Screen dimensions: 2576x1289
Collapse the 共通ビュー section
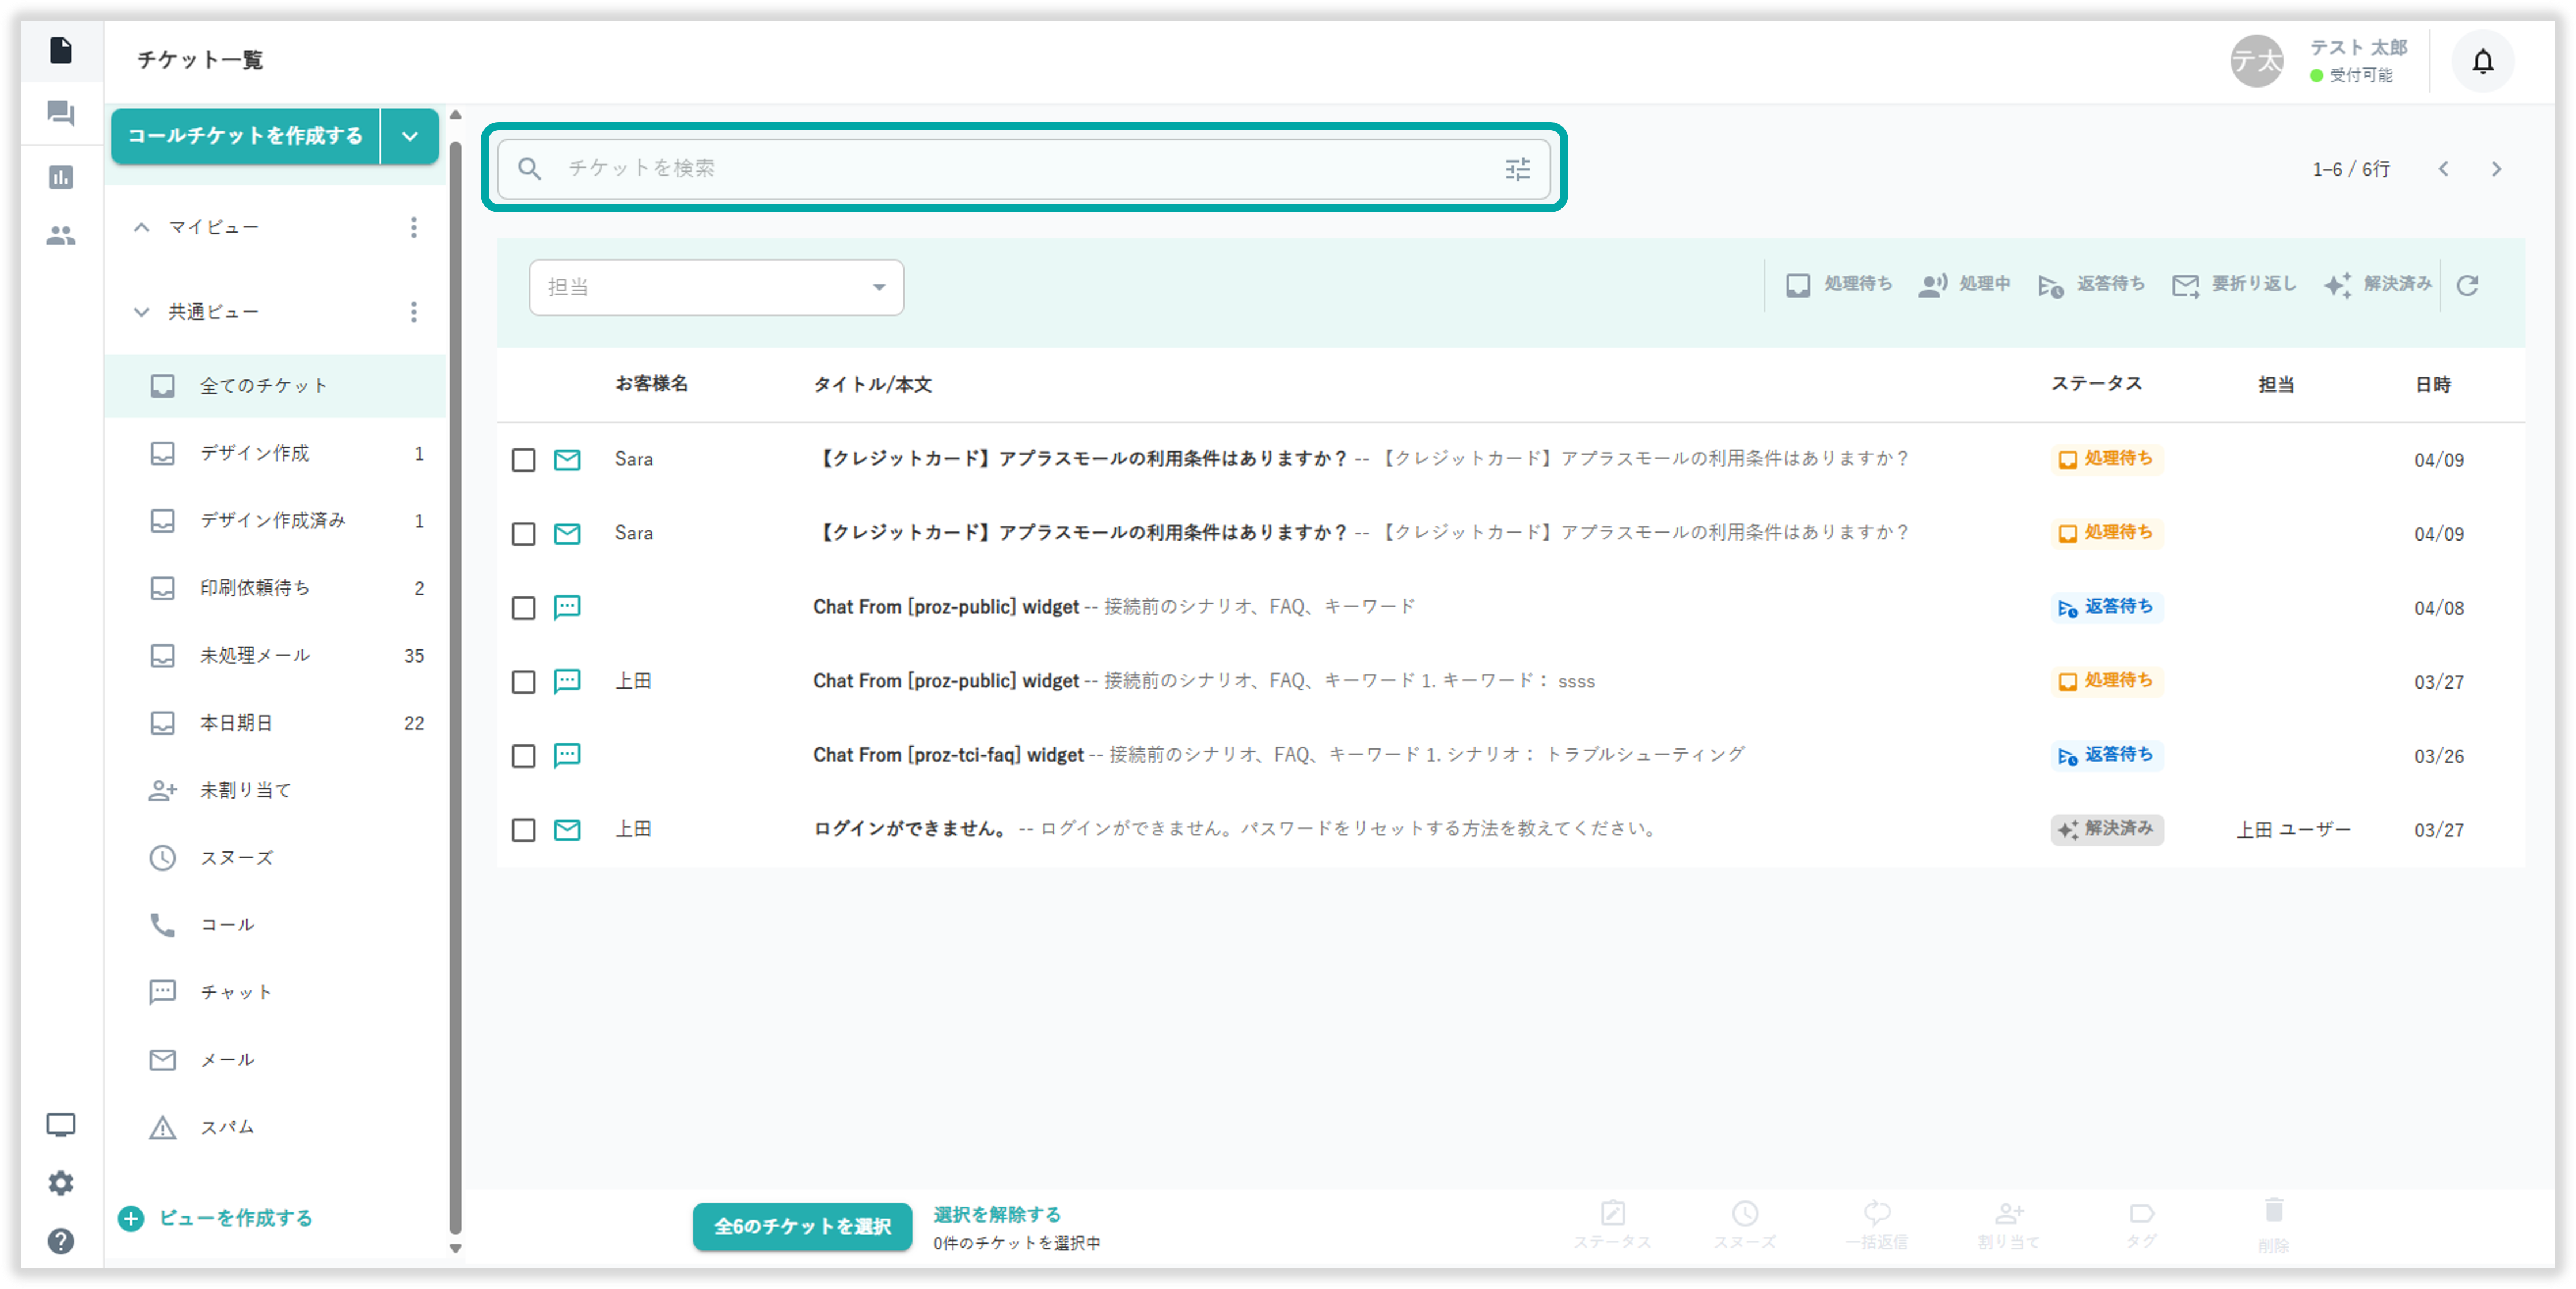[x=142, y=312]
